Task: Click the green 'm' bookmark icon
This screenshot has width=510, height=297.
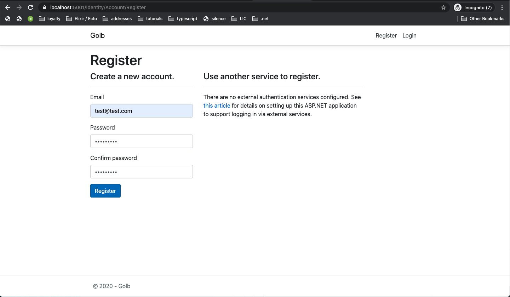Action: pos(30,19)
